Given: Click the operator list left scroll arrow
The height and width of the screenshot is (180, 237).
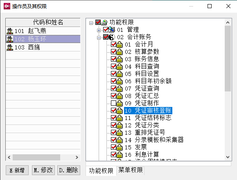Looking at the screenshot, I should click(x=9, y=158).
